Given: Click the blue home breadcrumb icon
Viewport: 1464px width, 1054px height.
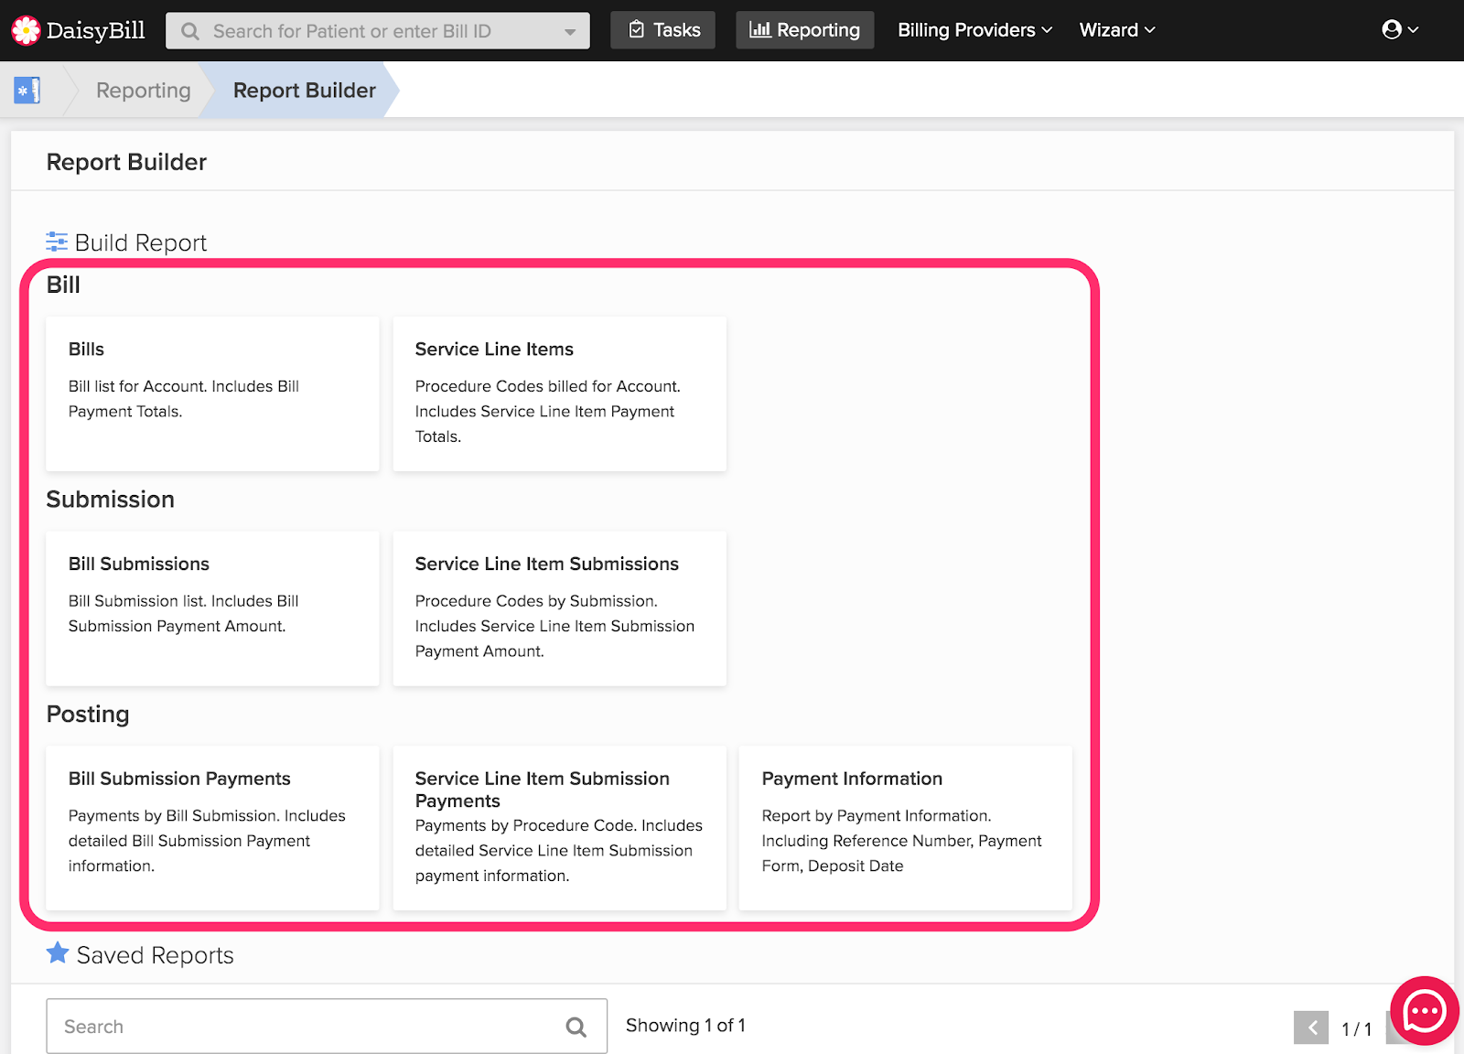Looking at the screenshot, I should click(27, 91).
